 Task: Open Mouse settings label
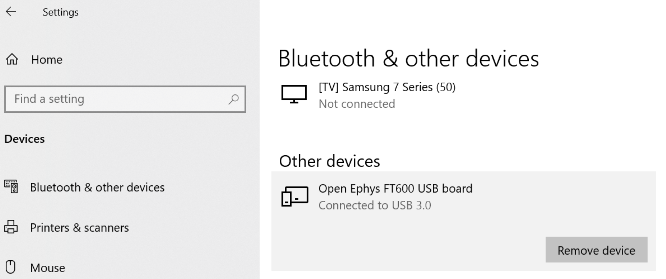pos(48,268)
